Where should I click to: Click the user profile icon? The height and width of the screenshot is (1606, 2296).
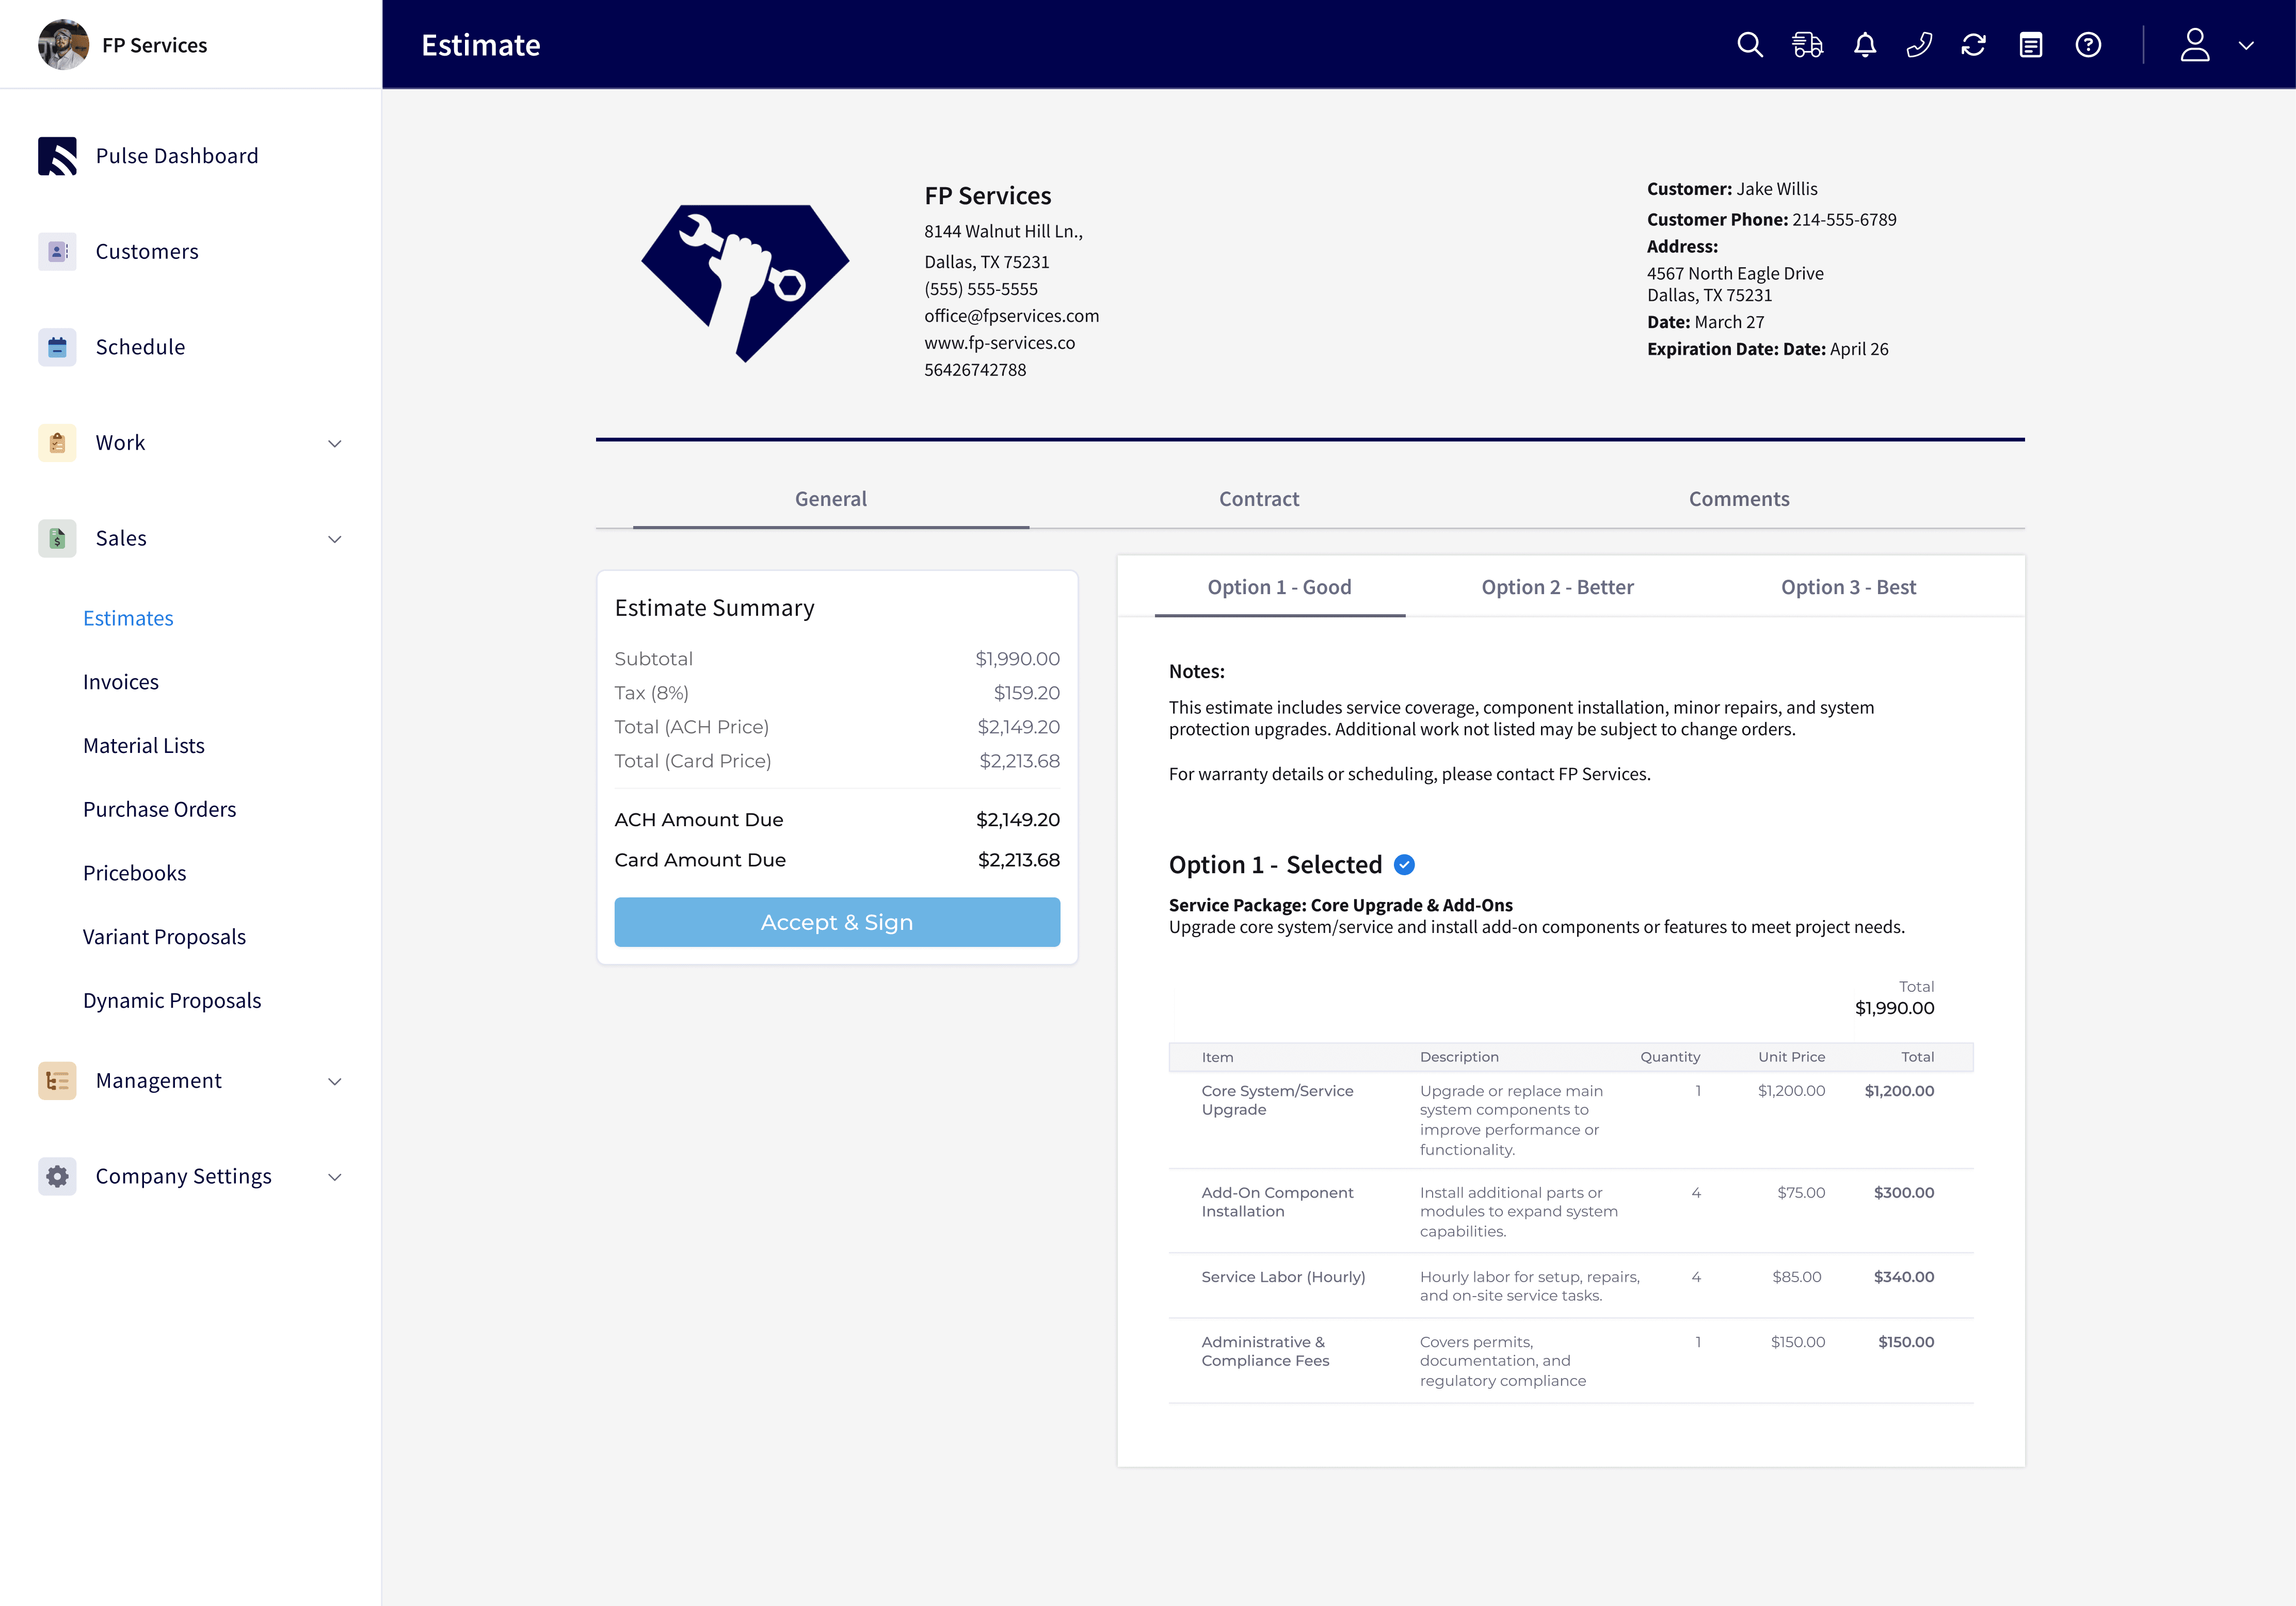[x=2194, y=45]
